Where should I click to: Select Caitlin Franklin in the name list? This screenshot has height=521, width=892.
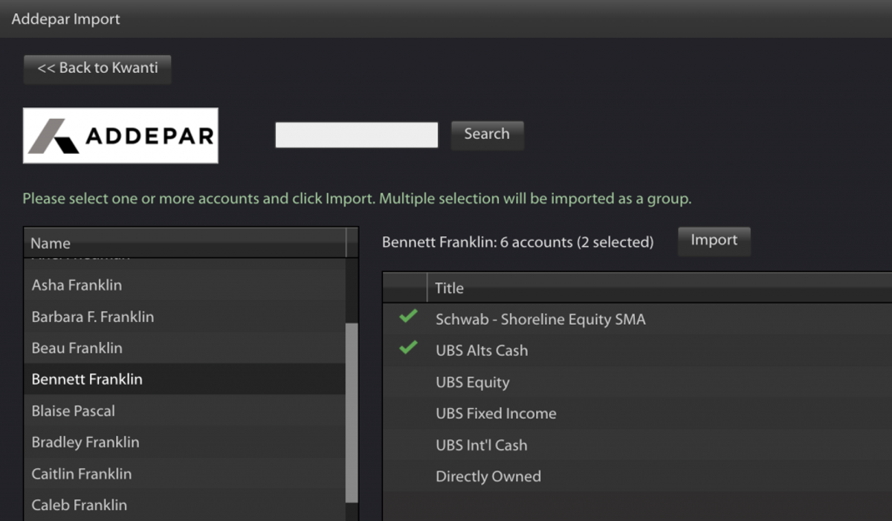pyautogui.click(x=185, y=473)
